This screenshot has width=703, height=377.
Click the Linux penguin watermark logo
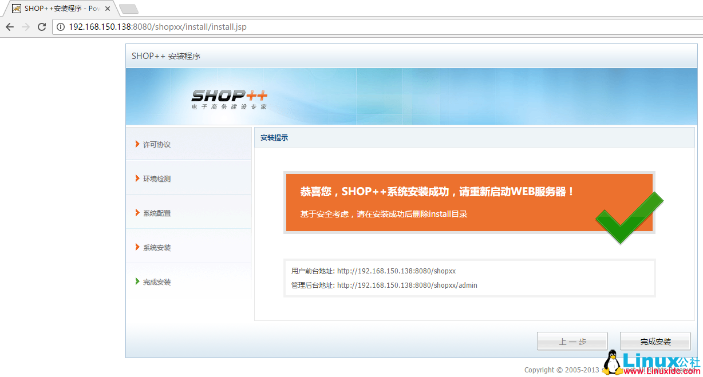[612, 363]
